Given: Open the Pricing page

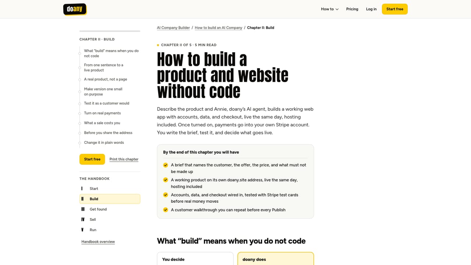Looking at the screenshot, I should pos(352,9).
